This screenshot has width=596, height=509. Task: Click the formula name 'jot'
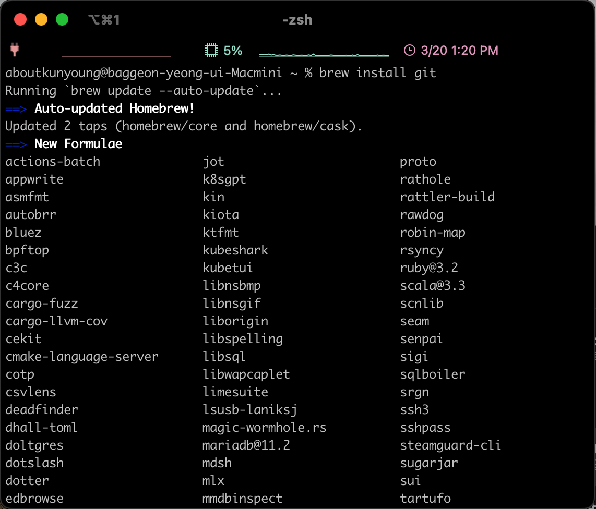pos(213,162)
